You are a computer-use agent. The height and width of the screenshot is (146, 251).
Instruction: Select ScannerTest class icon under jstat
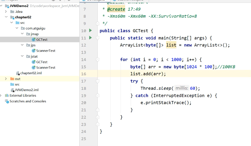click(x=33, y=68)
